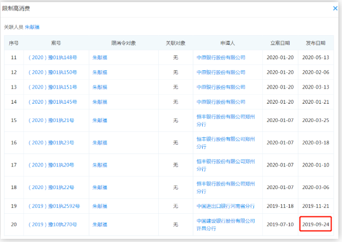
Task: Open case (2019)豫10执270号
Action: coord(52,225)
